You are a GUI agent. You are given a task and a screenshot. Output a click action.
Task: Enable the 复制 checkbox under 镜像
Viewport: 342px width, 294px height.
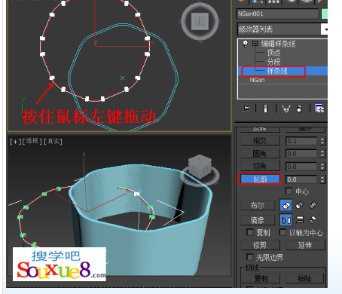tap(250, 232)
